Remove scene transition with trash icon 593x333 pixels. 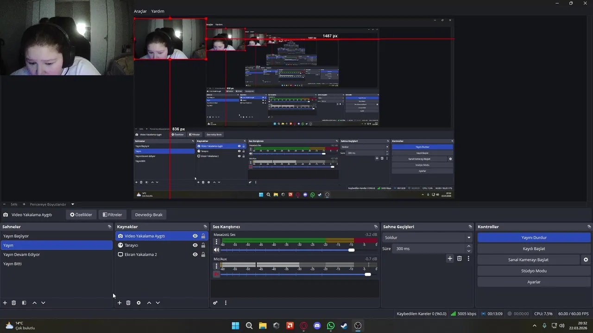point(460,259)
